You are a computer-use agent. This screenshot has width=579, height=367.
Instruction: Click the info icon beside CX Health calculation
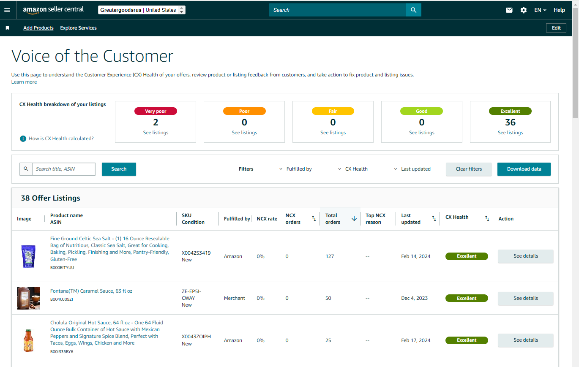(x=23, y=139)
